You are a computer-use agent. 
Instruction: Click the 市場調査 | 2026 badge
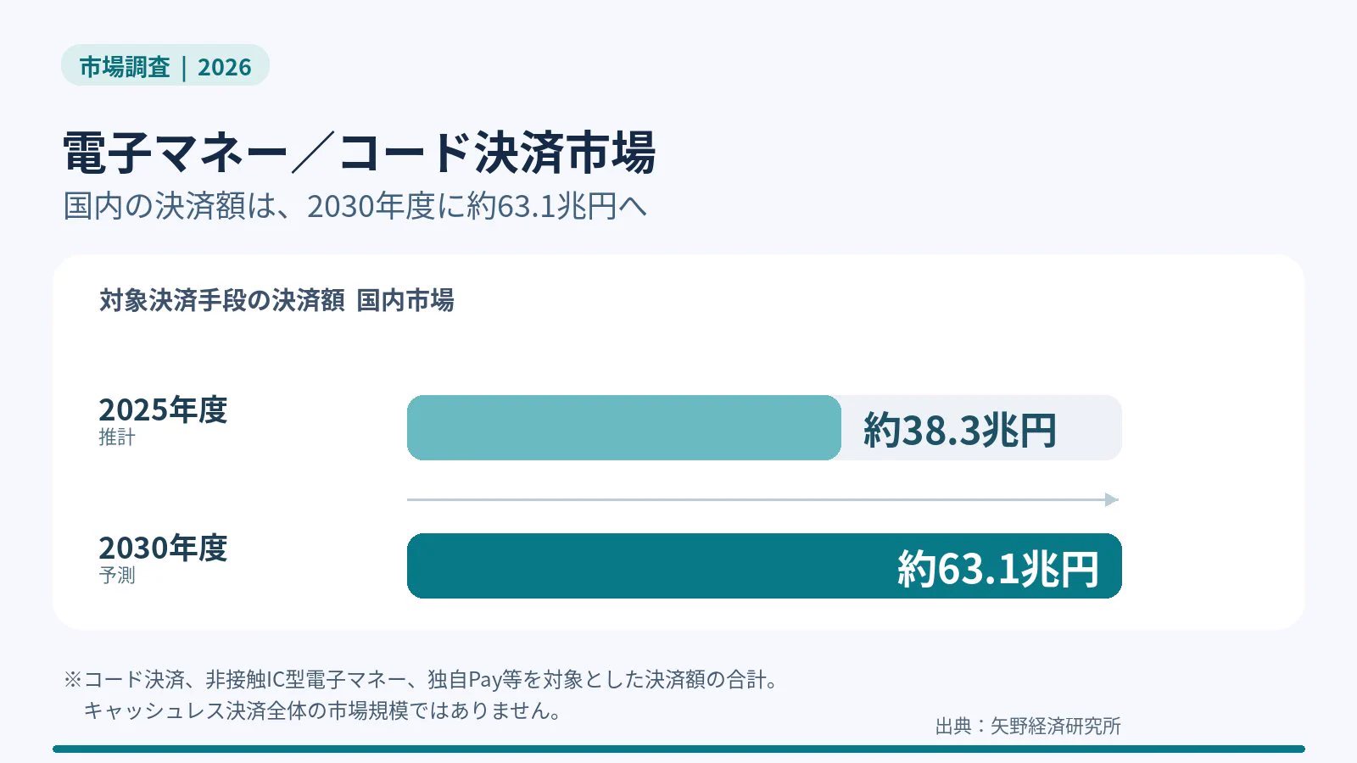165,65
